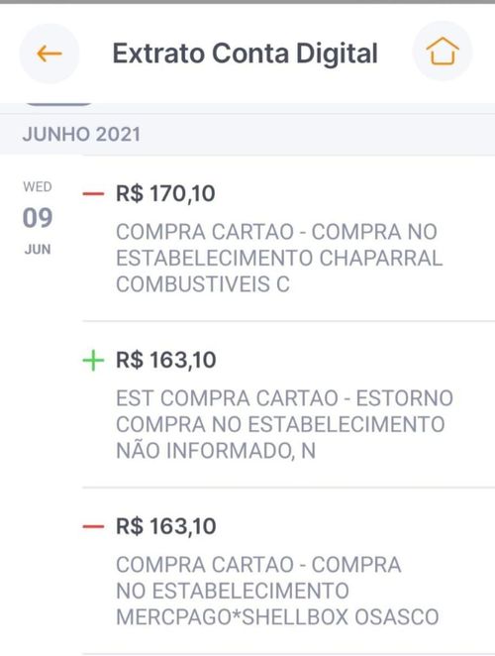Open the home house icon

[x=443, y=52]
